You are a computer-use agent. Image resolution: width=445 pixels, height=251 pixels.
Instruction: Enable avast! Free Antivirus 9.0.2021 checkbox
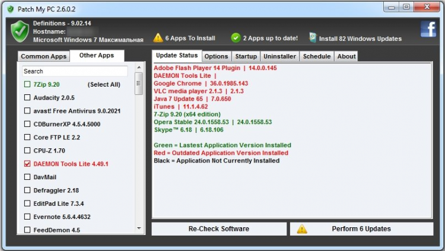(27, 111)
